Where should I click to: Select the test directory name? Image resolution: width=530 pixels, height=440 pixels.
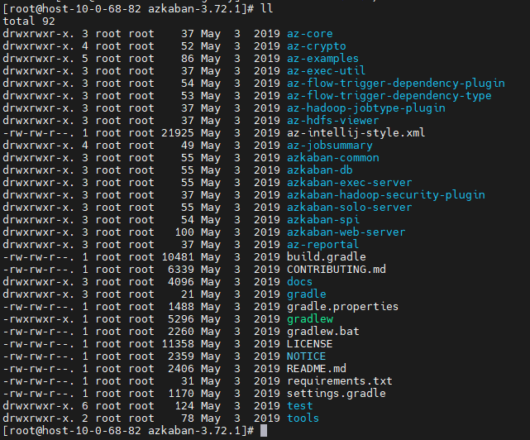[300, 406]
